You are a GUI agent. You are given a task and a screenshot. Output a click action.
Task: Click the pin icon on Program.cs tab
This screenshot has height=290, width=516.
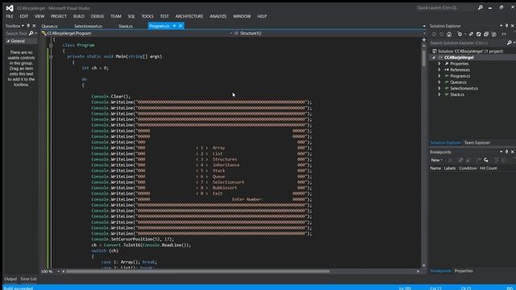point(174,26)
